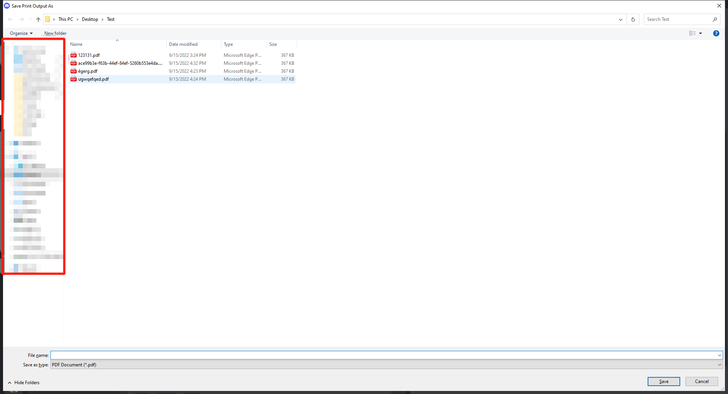The width and height of the screenshot is (728, 394).
Task: Click date 9/15/2022 4:23 PM cell
Action: [187, 71]
